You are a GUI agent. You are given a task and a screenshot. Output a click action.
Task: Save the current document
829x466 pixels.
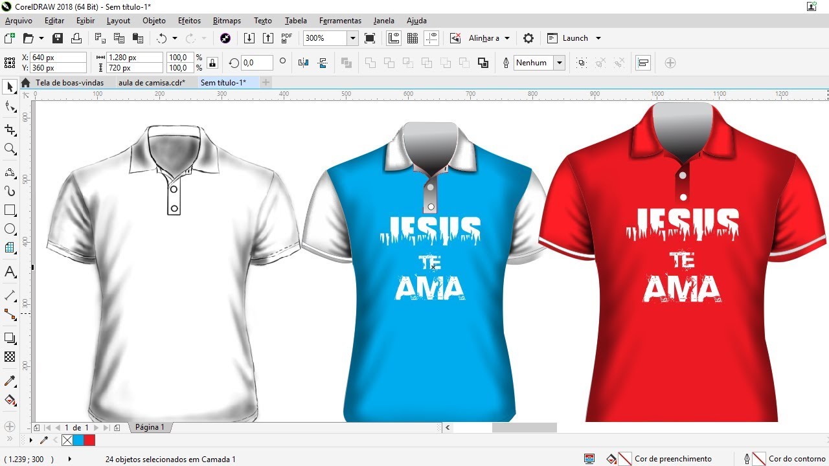pyautogui.click(x=57, y=38)
